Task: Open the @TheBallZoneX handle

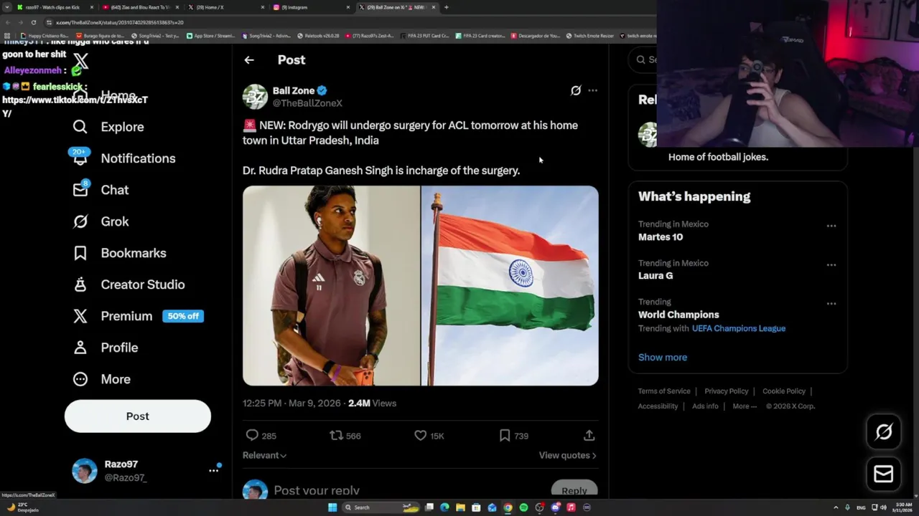Action: pyautogui.click(x=307, y=103)
